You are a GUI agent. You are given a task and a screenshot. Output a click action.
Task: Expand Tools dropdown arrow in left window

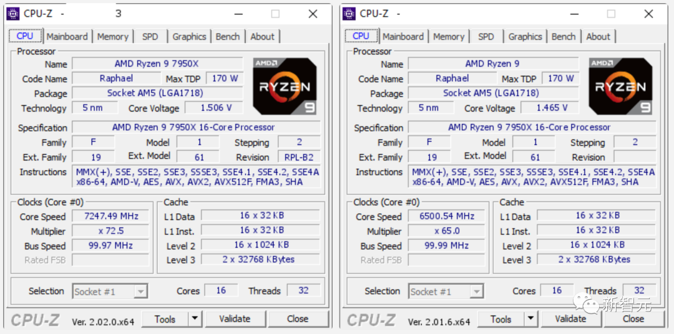pos(195,319)
